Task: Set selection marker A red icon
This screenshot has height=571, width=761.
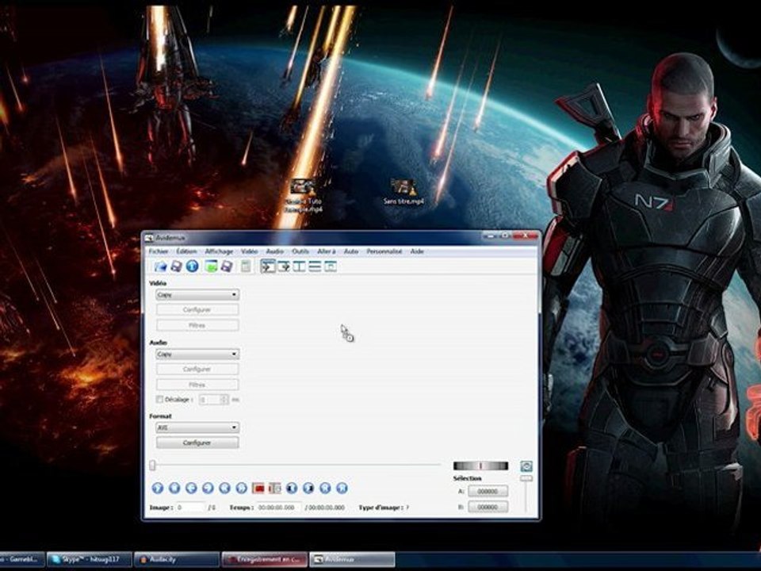Action: 258,488
